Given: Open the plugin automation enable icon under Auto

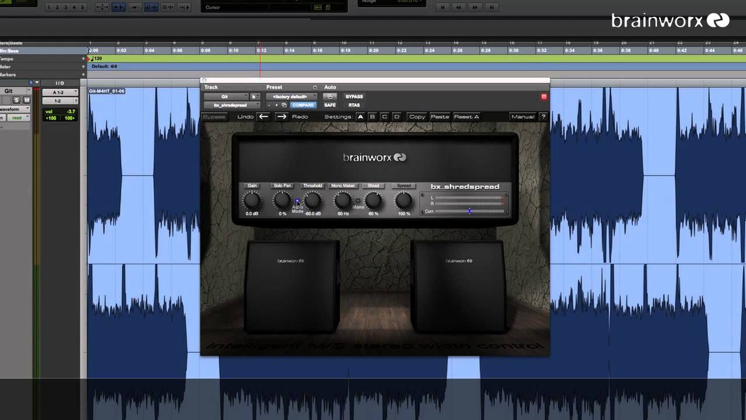Looking at the screenshot, I should pyautogui.click(x=330, y=97).
